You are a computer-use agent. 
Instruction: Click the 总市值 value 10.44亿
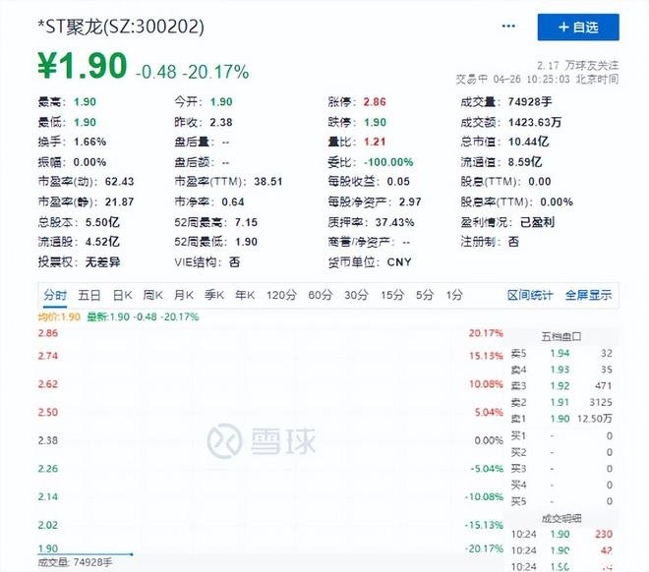[x=528, y=142]
